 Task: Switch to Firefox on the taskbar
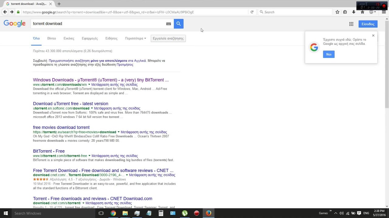click(208, 213)
